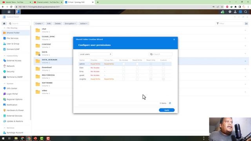Close the Shared Folder Creation Wizard
Image resolution: width=251 pixels, height=141 pixels.
[x=174, y=39]
